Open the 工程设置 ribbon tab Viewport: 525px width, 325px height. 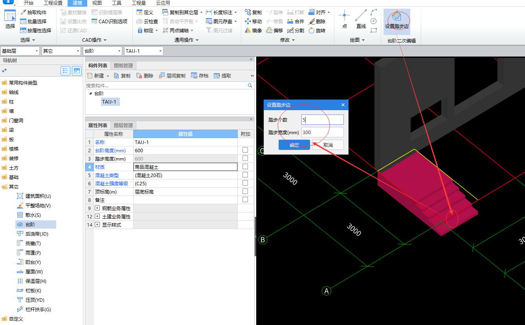tap(53, 3)
